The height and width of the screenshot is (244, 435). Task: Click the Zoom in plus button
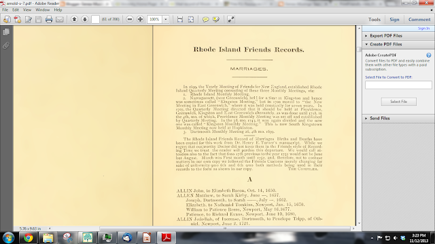pos(140,20)
